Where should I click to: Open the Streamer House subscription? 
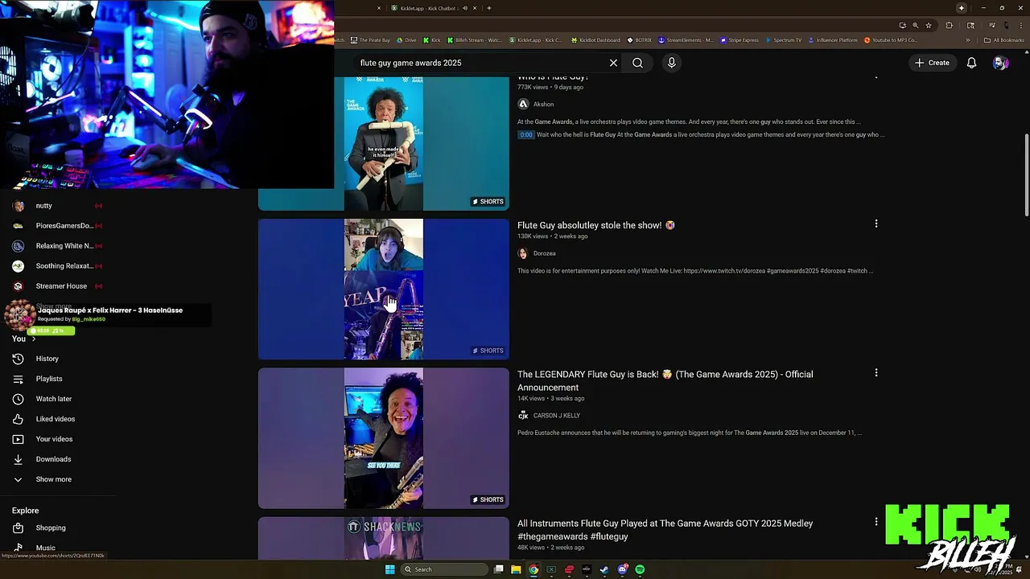point(56,286)
